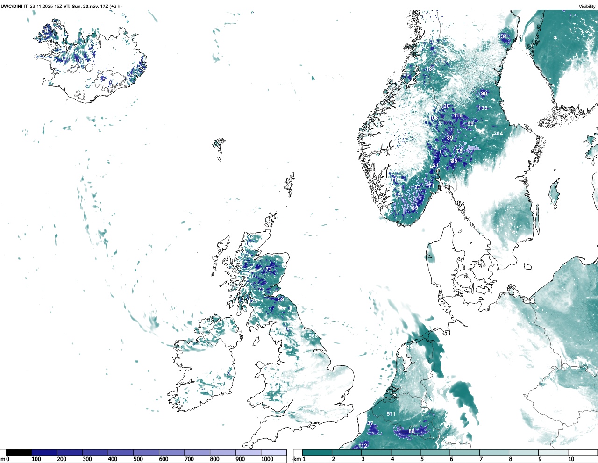Click the '511' value over Belgium
Image resolution: width=598 pixels, height=463 pixels.
coord(391,414)
